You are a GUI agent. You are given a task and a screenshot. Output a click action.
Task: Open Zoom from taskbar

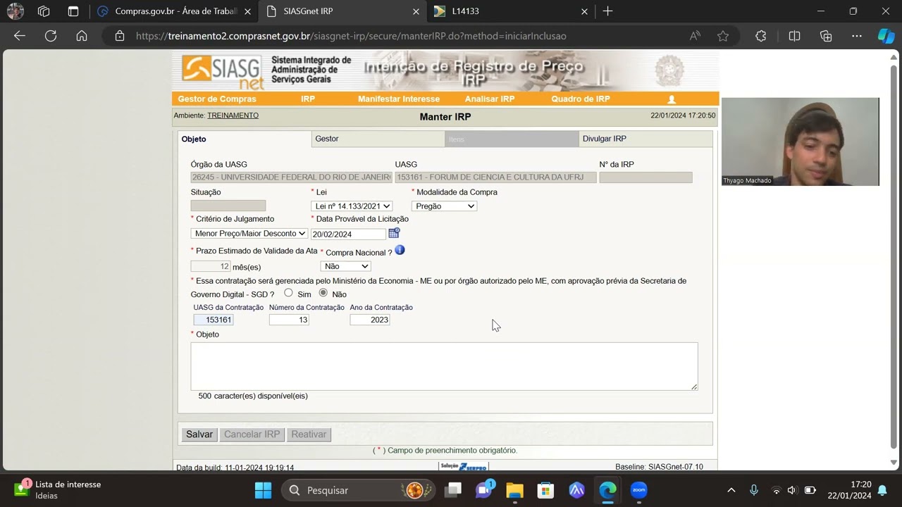tap(638, 490)
